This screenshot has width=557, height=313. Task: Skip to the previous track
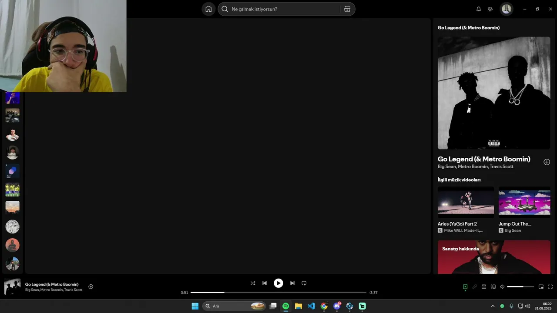tap(264, 283)
